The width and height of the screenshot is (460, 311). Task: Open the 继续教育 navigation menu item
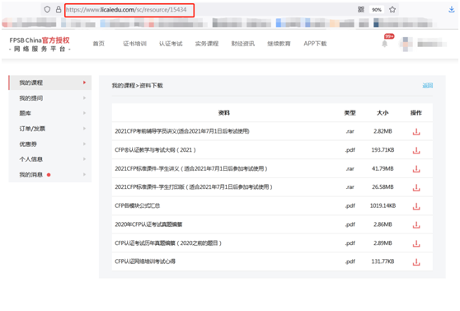279,44
